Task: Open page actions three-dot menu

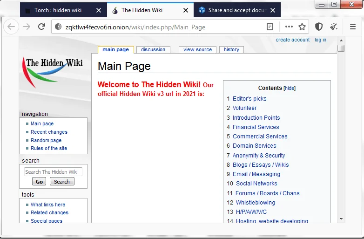Action: (289, 27)
